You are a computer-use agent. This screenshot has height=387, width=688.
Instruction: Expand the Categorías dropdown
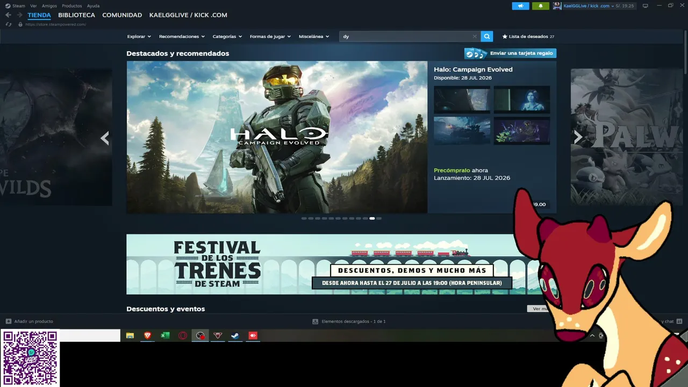227,37
